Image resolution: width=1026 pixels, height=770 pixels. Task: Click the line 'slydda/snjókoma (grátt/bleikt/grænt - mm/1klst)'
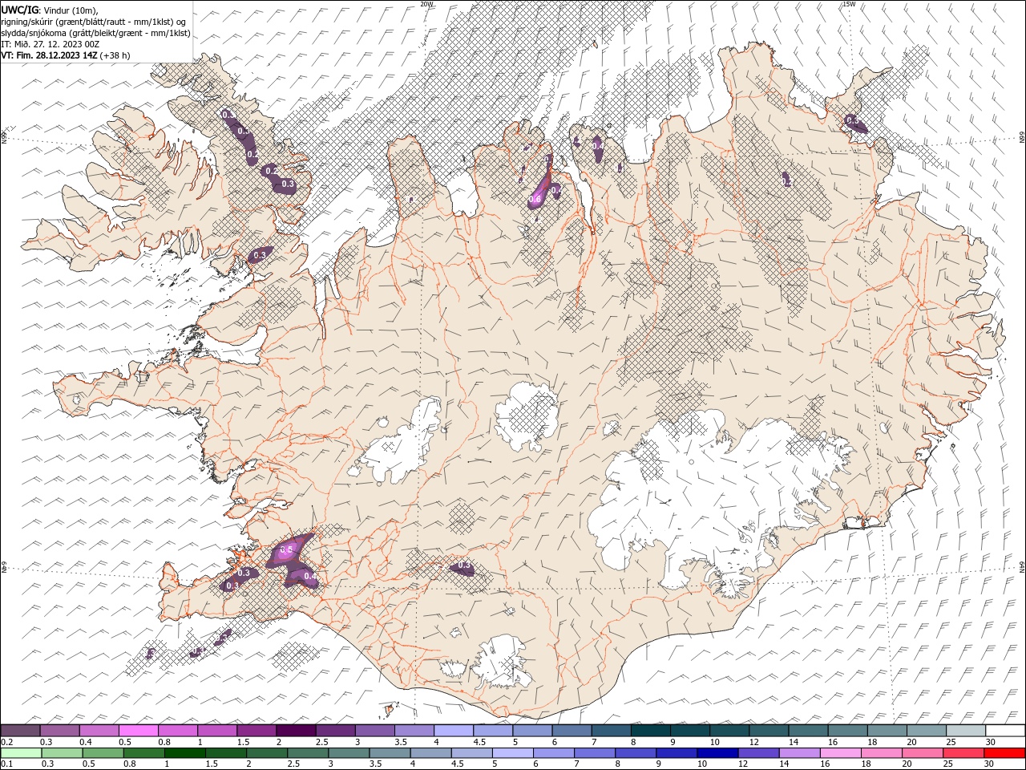coord(95,32)
